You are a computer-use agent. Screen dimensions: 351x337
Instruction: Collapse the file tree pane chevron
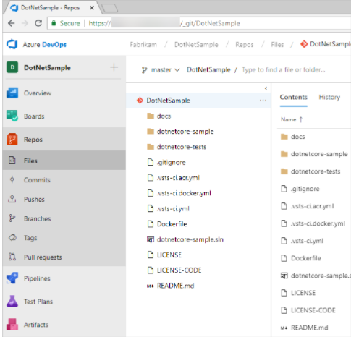tap(266, 88)
